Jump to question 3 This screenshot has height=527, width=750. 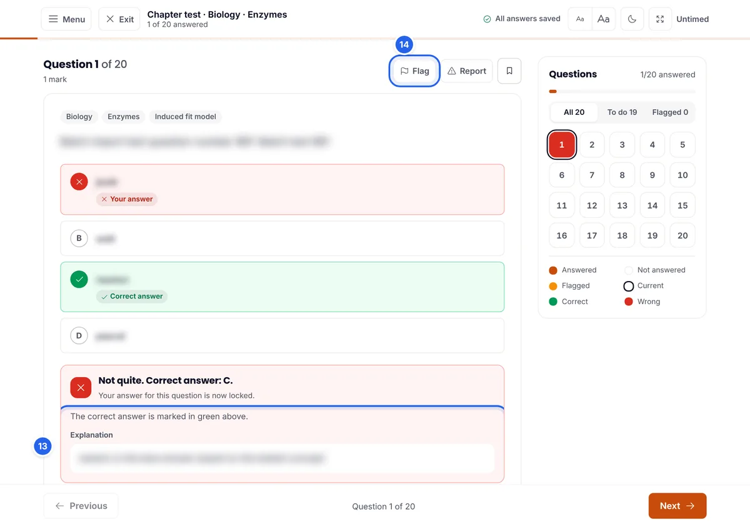(622, 145)
